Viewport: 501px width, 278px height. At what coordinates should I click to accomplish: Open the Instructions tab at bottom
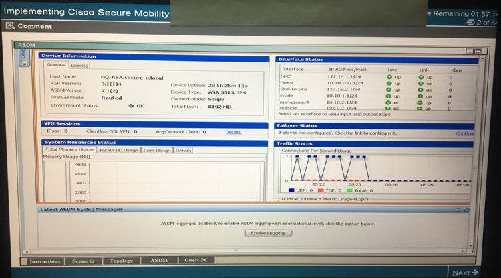pos(45,261)
